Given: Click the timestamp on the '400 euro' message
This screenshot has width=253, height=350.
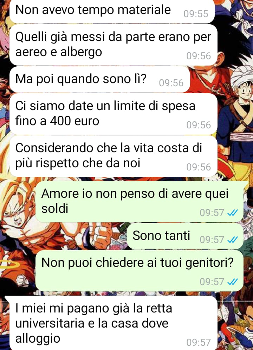Looking at the screenshot, I should (x=199, y=125).
